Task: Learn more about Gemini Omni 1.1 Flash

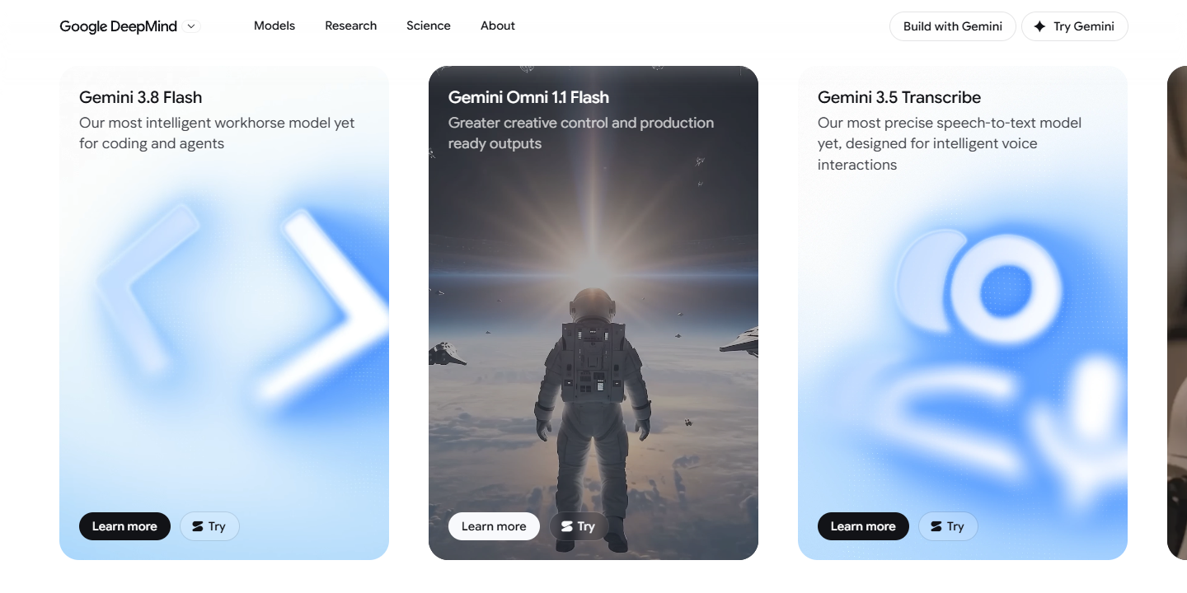Action: [494, 526]
